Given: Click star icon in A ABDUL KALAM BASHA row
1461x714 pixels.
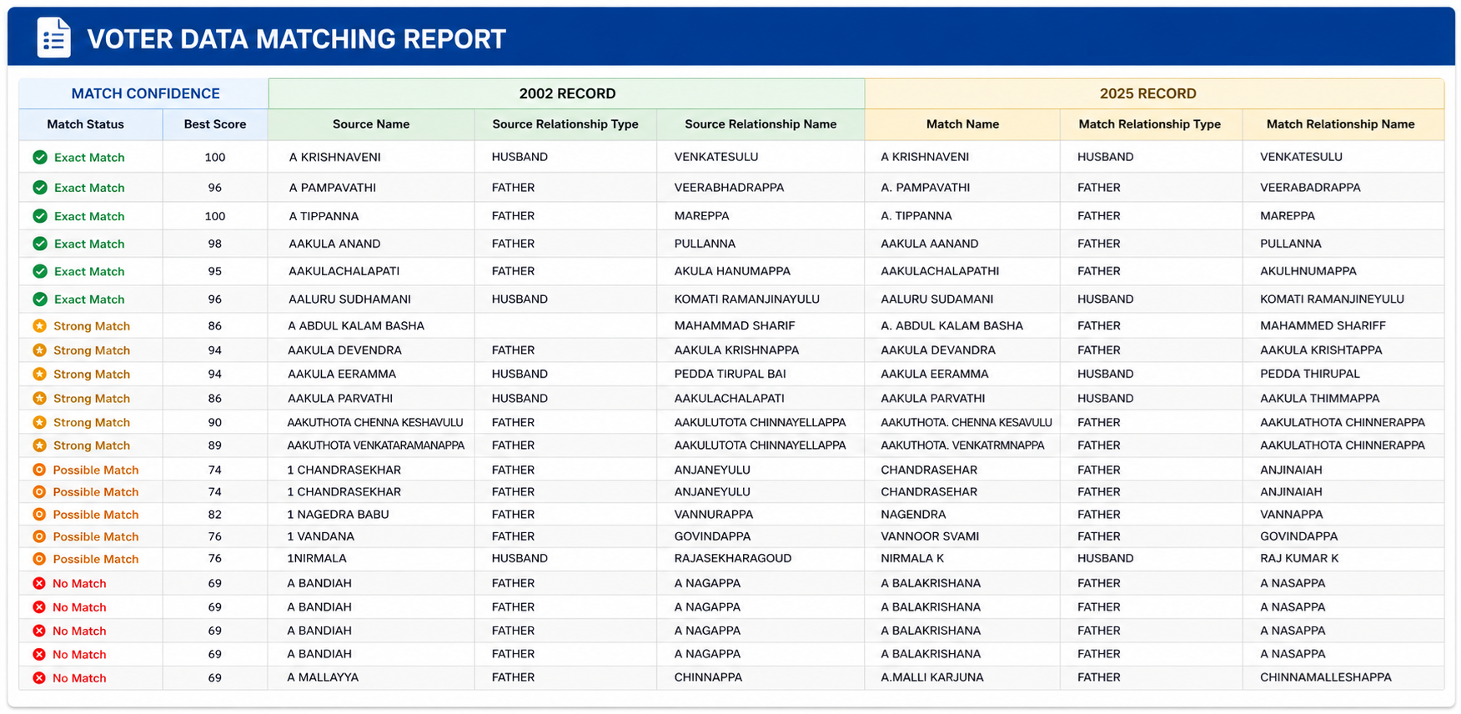Looking at the screenshot, I should tap(39, 326).
